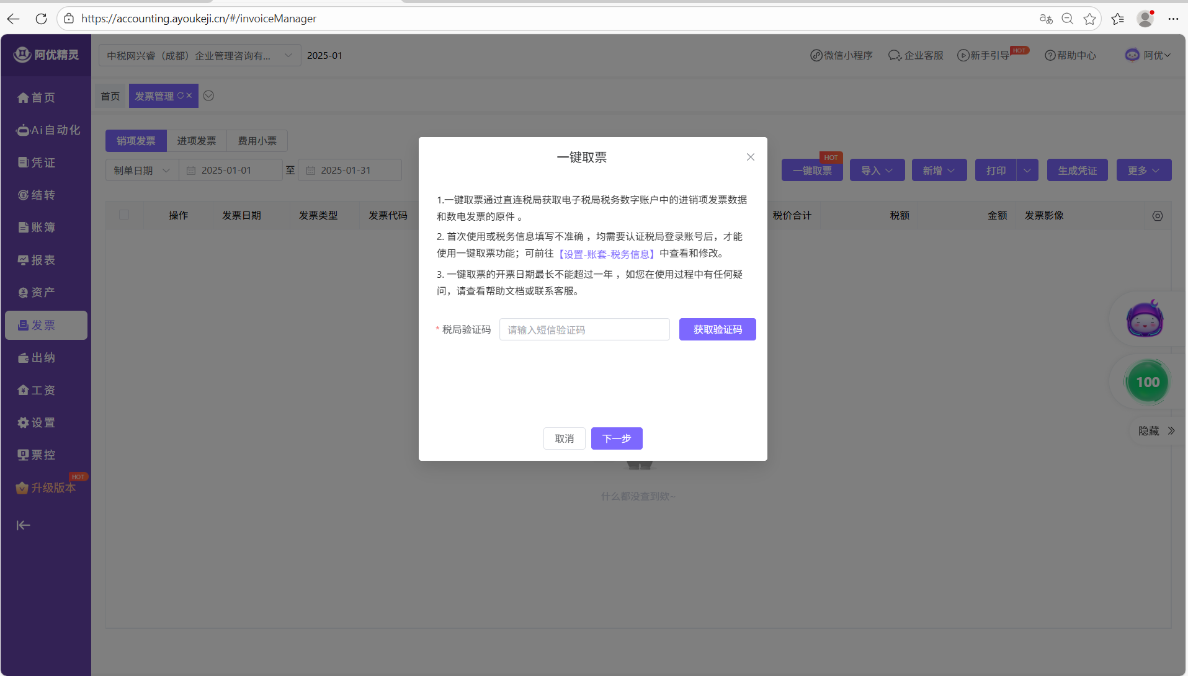Click the 税局验证码 input field

(x=584, y=329)
